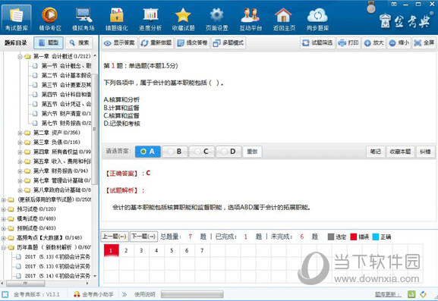
Task: Click the 金考典小助手 assistant icon
Action: click(77, 294)
